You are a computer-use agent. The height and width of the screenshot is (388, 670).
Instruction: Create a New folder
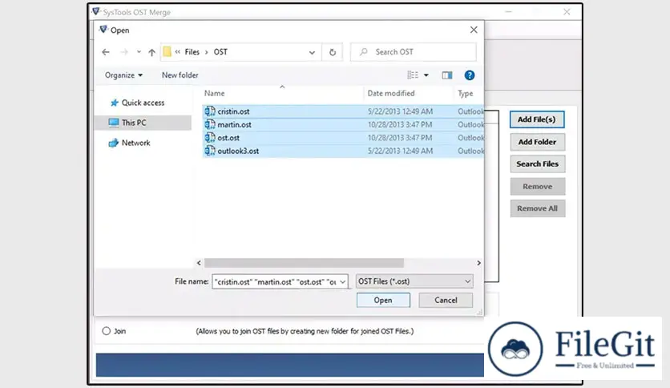pyautogui.click(x=180, y=75)
